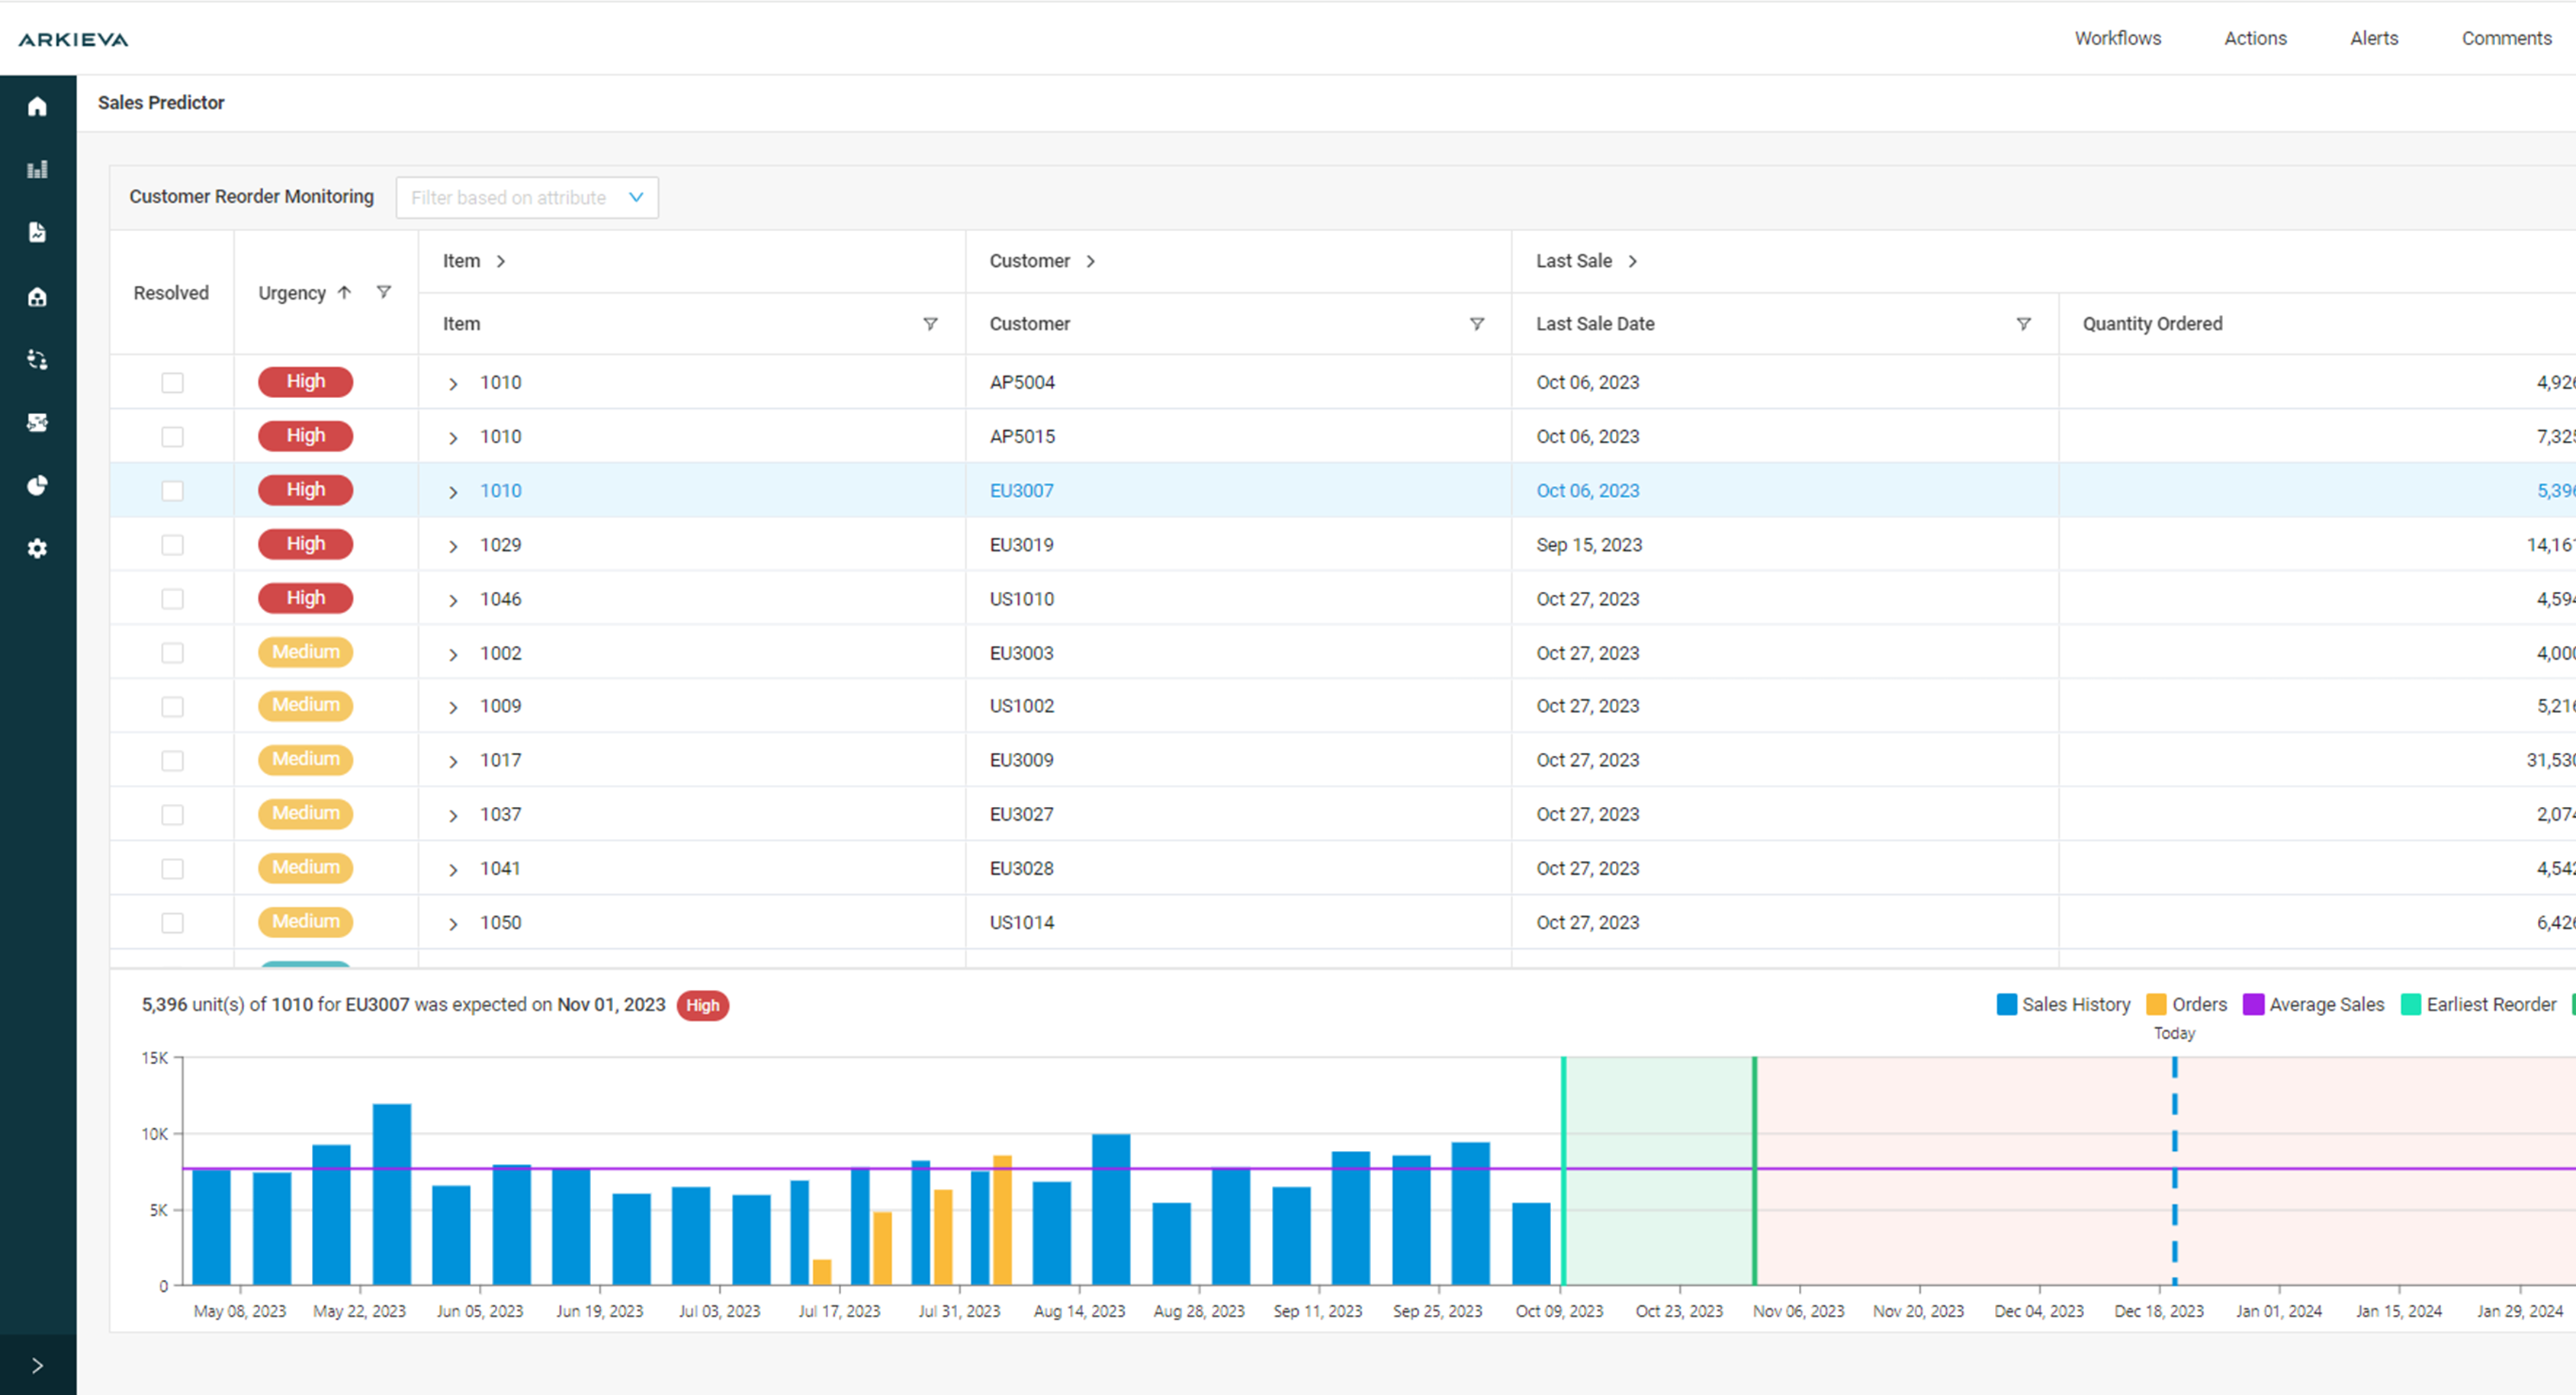Toggle Sales History legend swatch
This screenshot has height=1395, width=2576.
coord(2006,1004)
